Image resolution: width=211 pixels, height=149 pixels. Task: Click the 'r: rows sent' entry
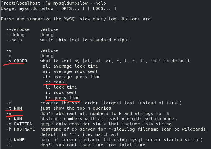click(x=61, y=92)
